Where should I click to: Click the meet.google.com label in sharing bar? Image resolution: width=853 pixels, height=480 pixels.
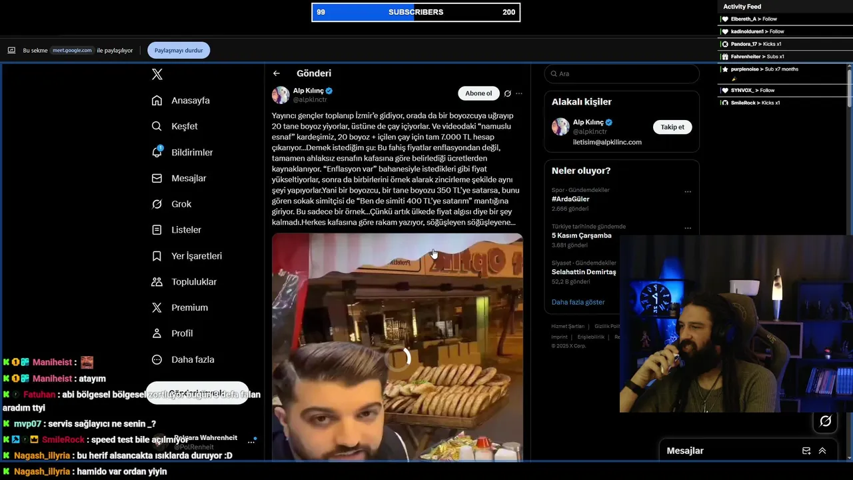[72, 50]
